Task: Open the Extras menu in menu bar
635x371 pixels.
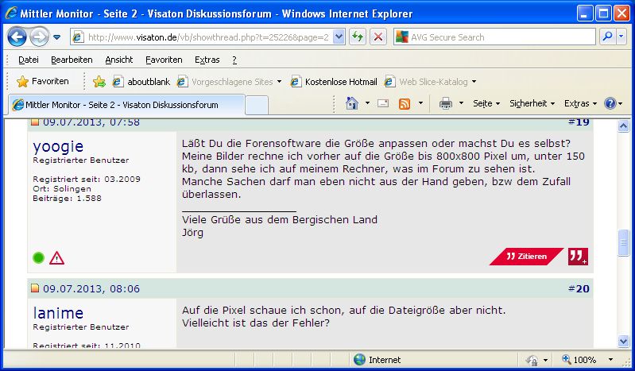Action: click(207, 60)
